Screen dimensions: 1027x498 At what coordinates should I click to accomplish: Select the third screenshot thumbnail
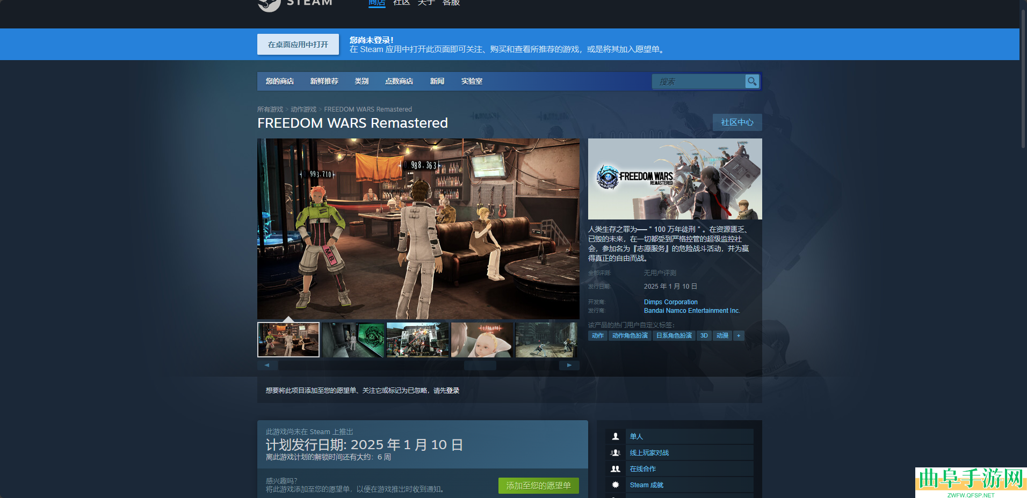pyautogui.click(x=417, y=340)
